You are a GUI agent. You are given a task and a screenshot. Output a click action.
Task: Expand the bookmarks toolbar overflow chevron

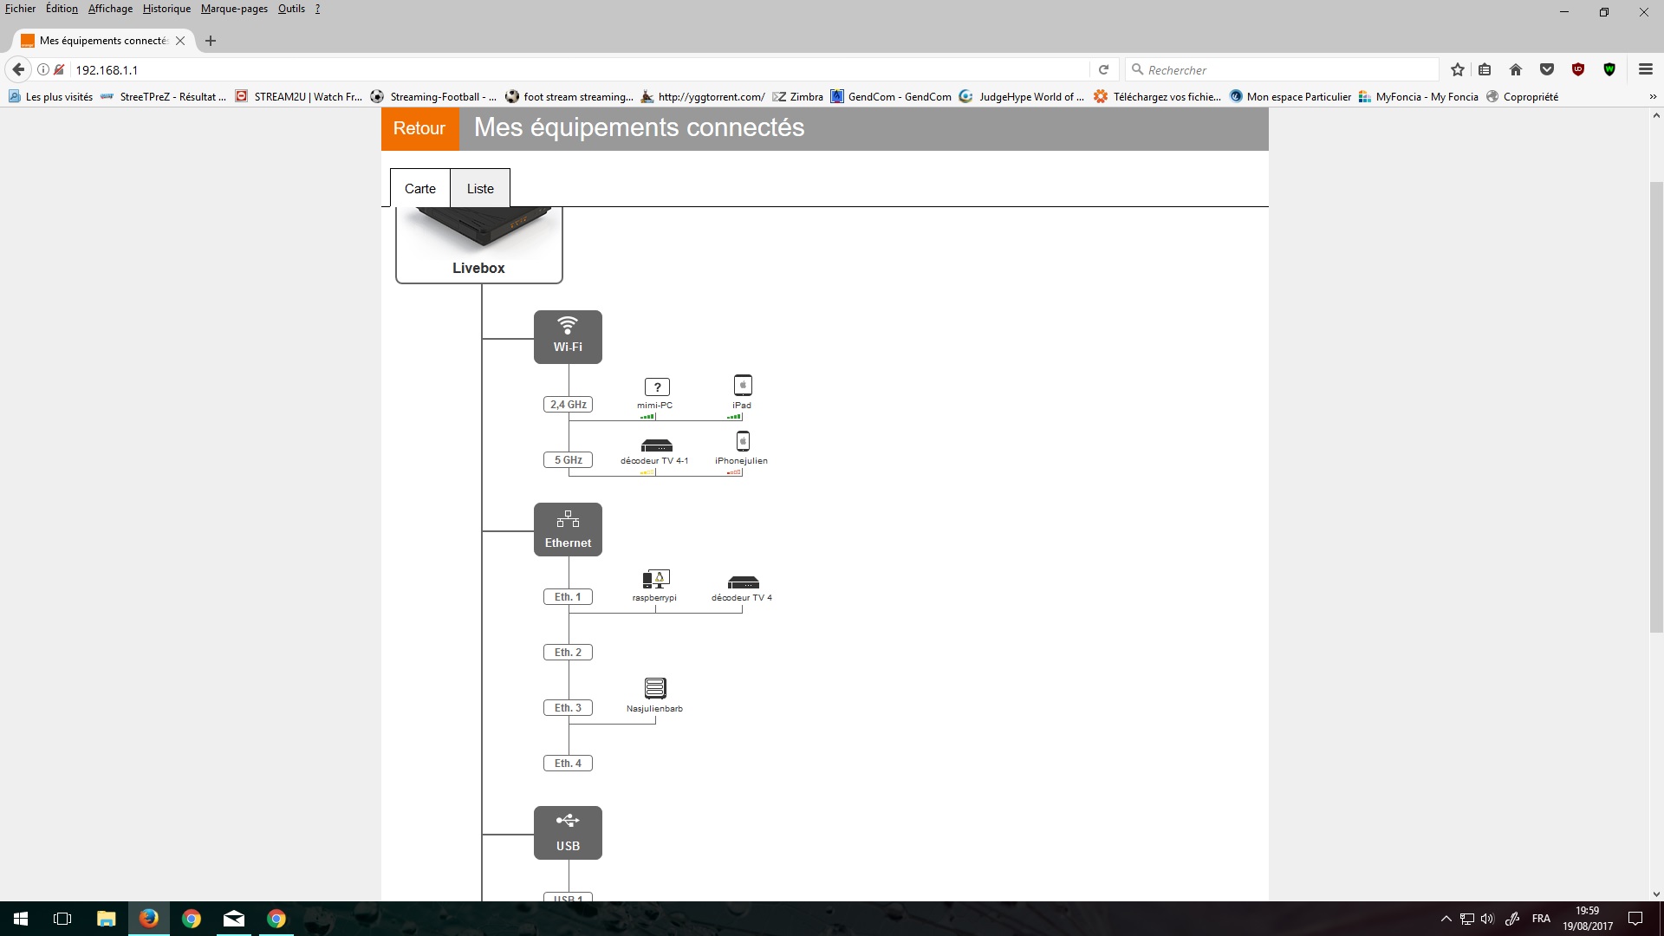pos(1652,96)
